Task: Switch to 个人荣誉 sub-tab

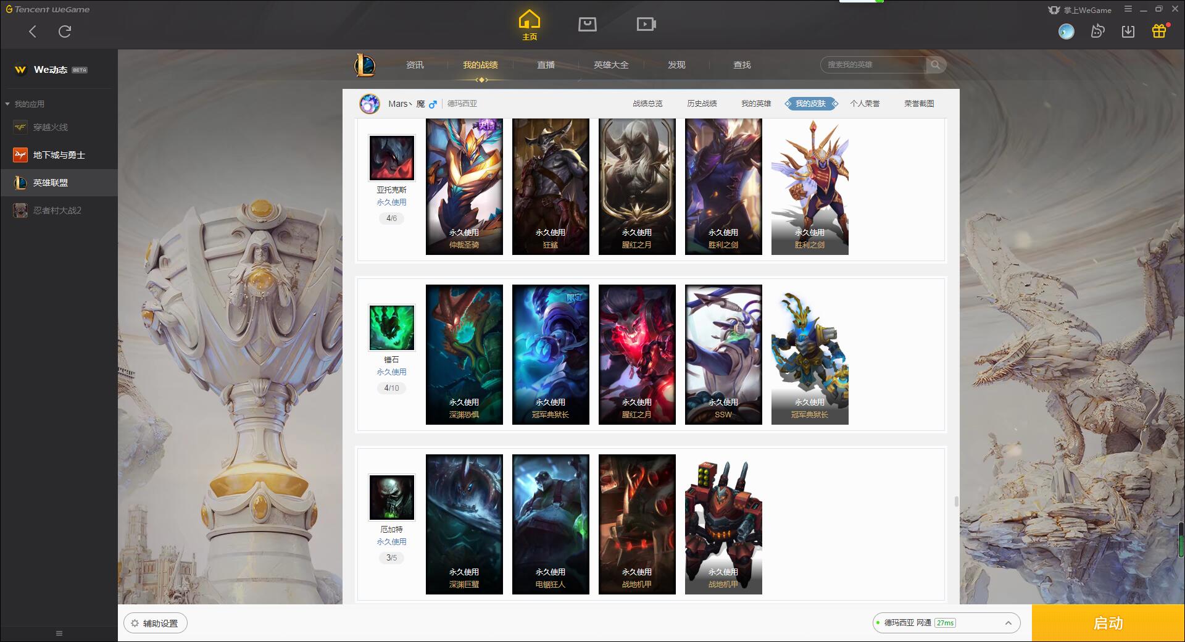Action: pos(865,104)
